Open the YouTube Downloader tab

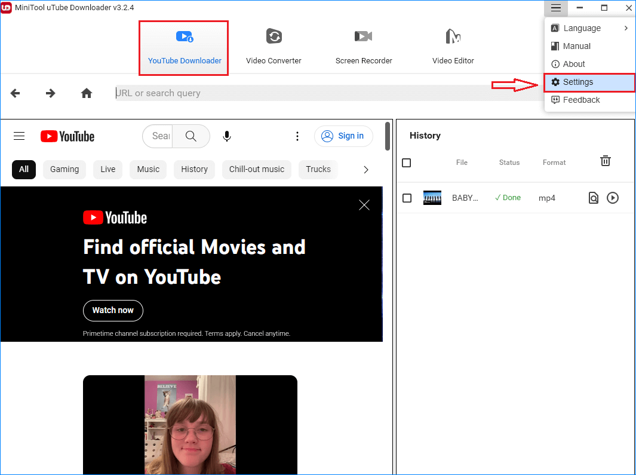point(184,48)
